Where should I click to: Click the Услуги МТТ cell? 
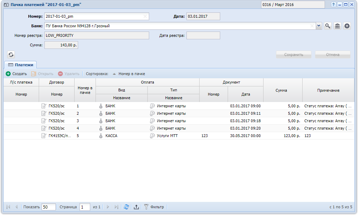click(x=174, y=136)
